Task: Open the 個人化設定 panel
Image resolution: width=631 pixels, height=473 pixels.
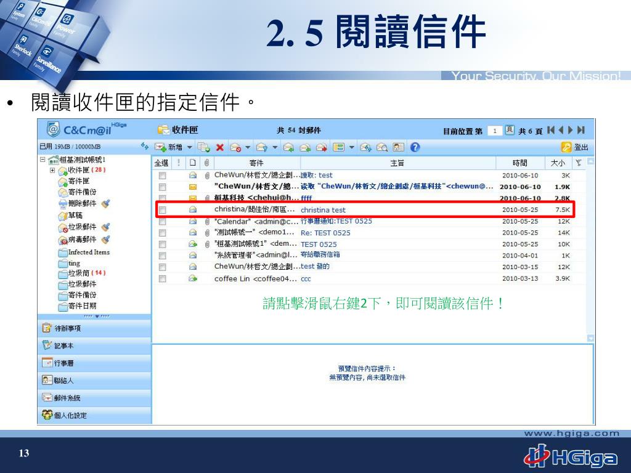Action: 94,414
